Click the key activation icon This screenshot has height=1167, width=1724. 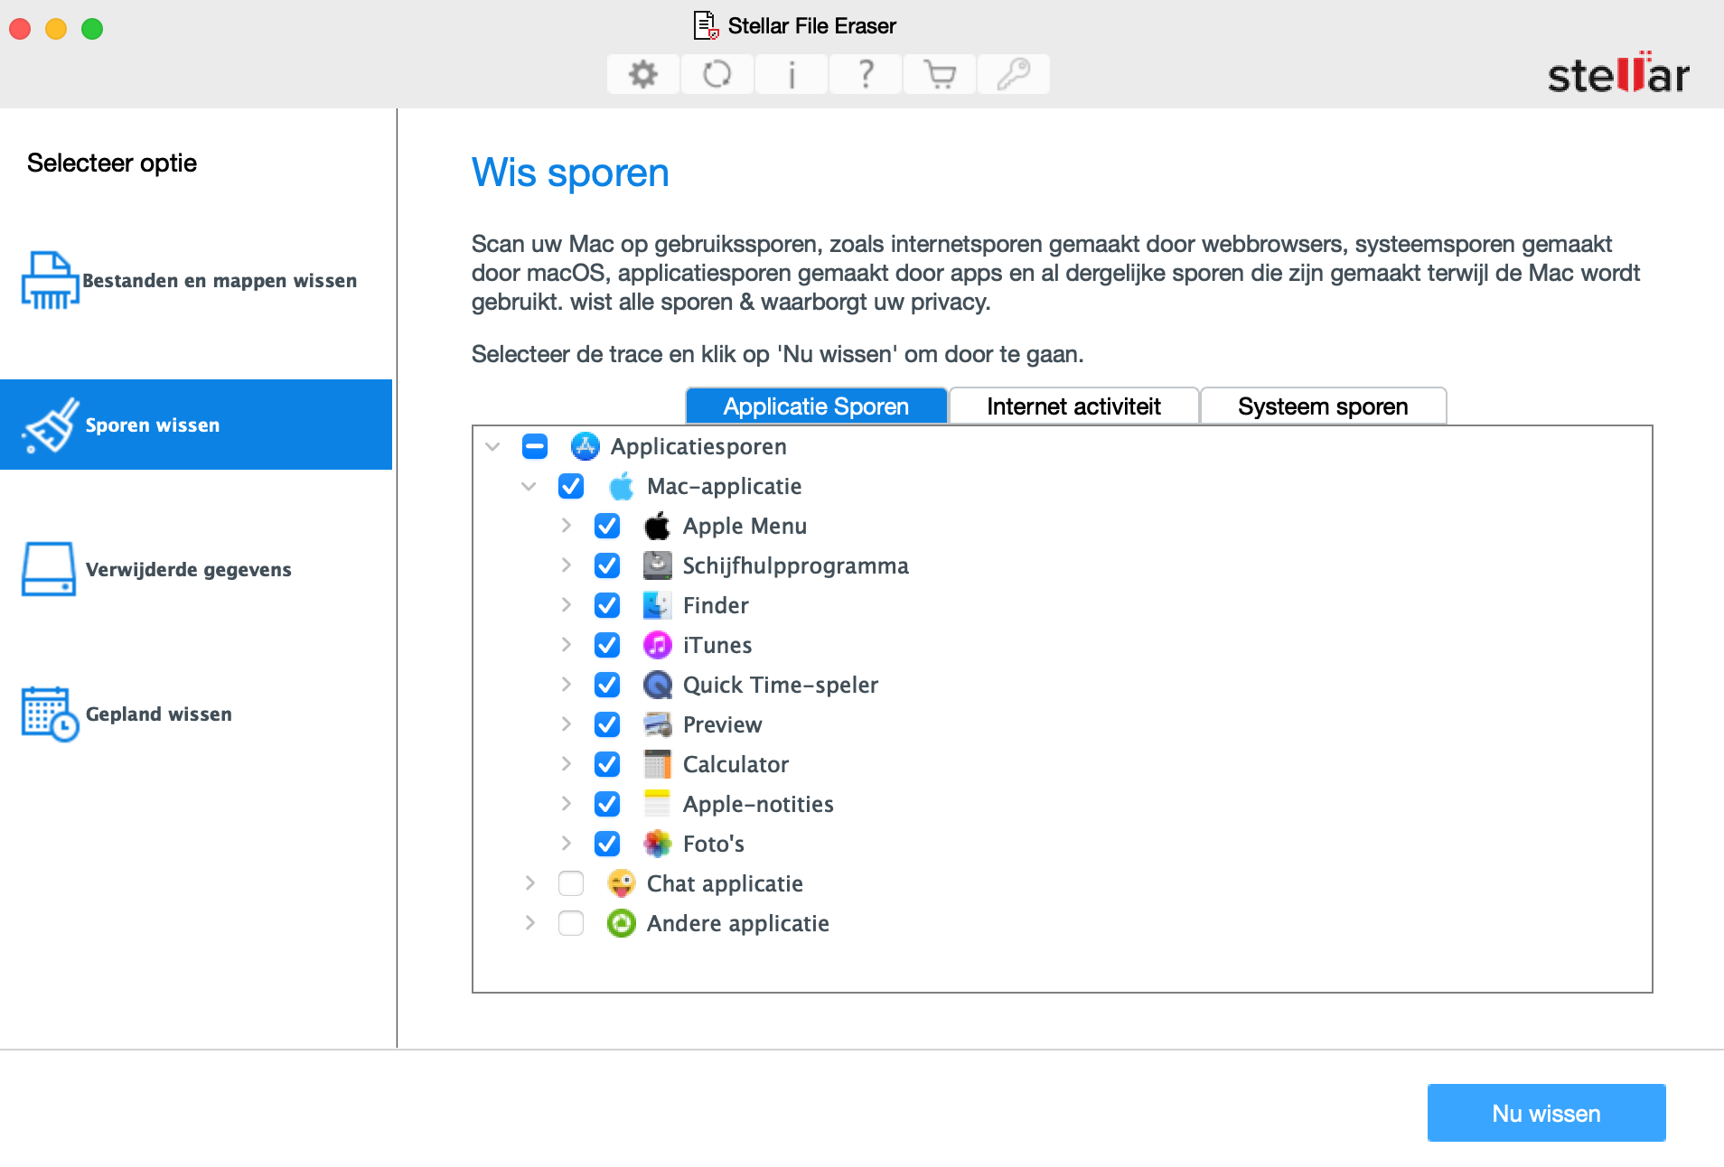pyautogui.click(x=1014, y=74)
